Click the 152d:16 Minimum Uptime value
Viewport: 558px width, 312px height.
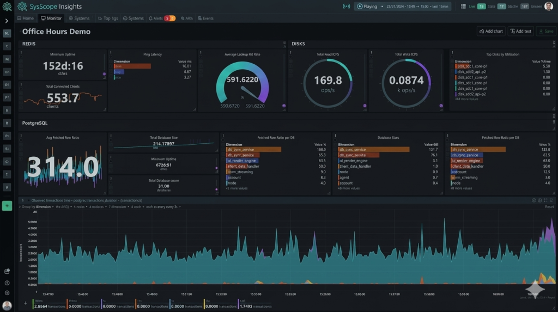pyautogui.click(x=63, y=66)
